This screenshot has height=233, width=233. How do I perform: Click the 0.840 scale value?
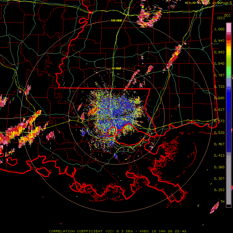coord(219,64)
